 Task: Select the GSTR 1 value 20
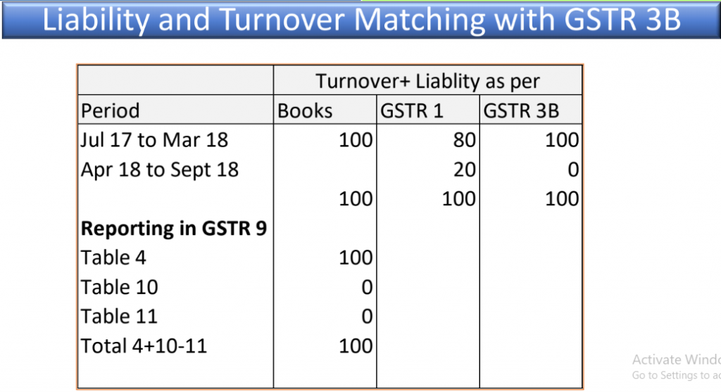coord(464,170)
